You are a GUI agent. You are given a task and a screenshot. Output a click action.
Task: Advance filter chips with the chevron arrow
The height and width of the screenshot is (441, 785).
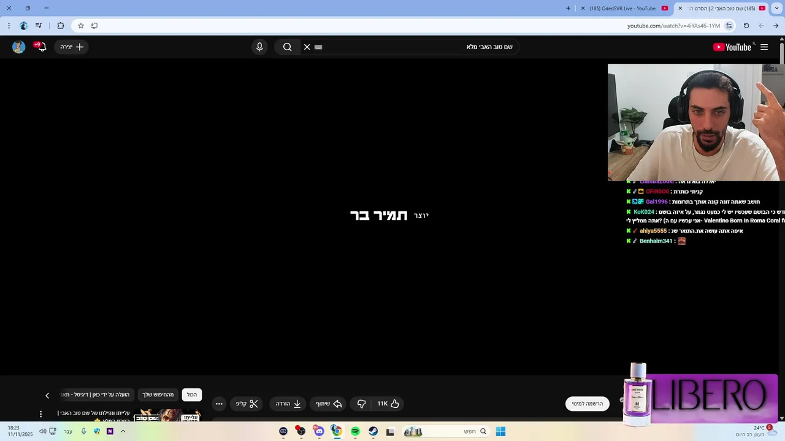tap(47, 396)
